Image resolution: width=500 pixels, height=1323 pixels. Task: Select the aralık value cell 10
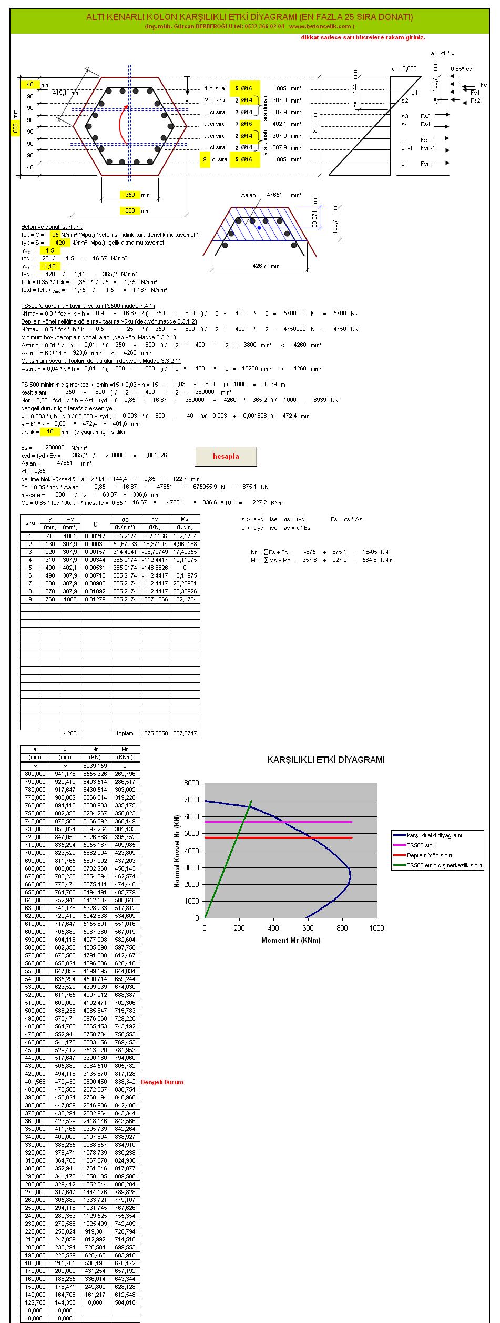click(50, 432)
